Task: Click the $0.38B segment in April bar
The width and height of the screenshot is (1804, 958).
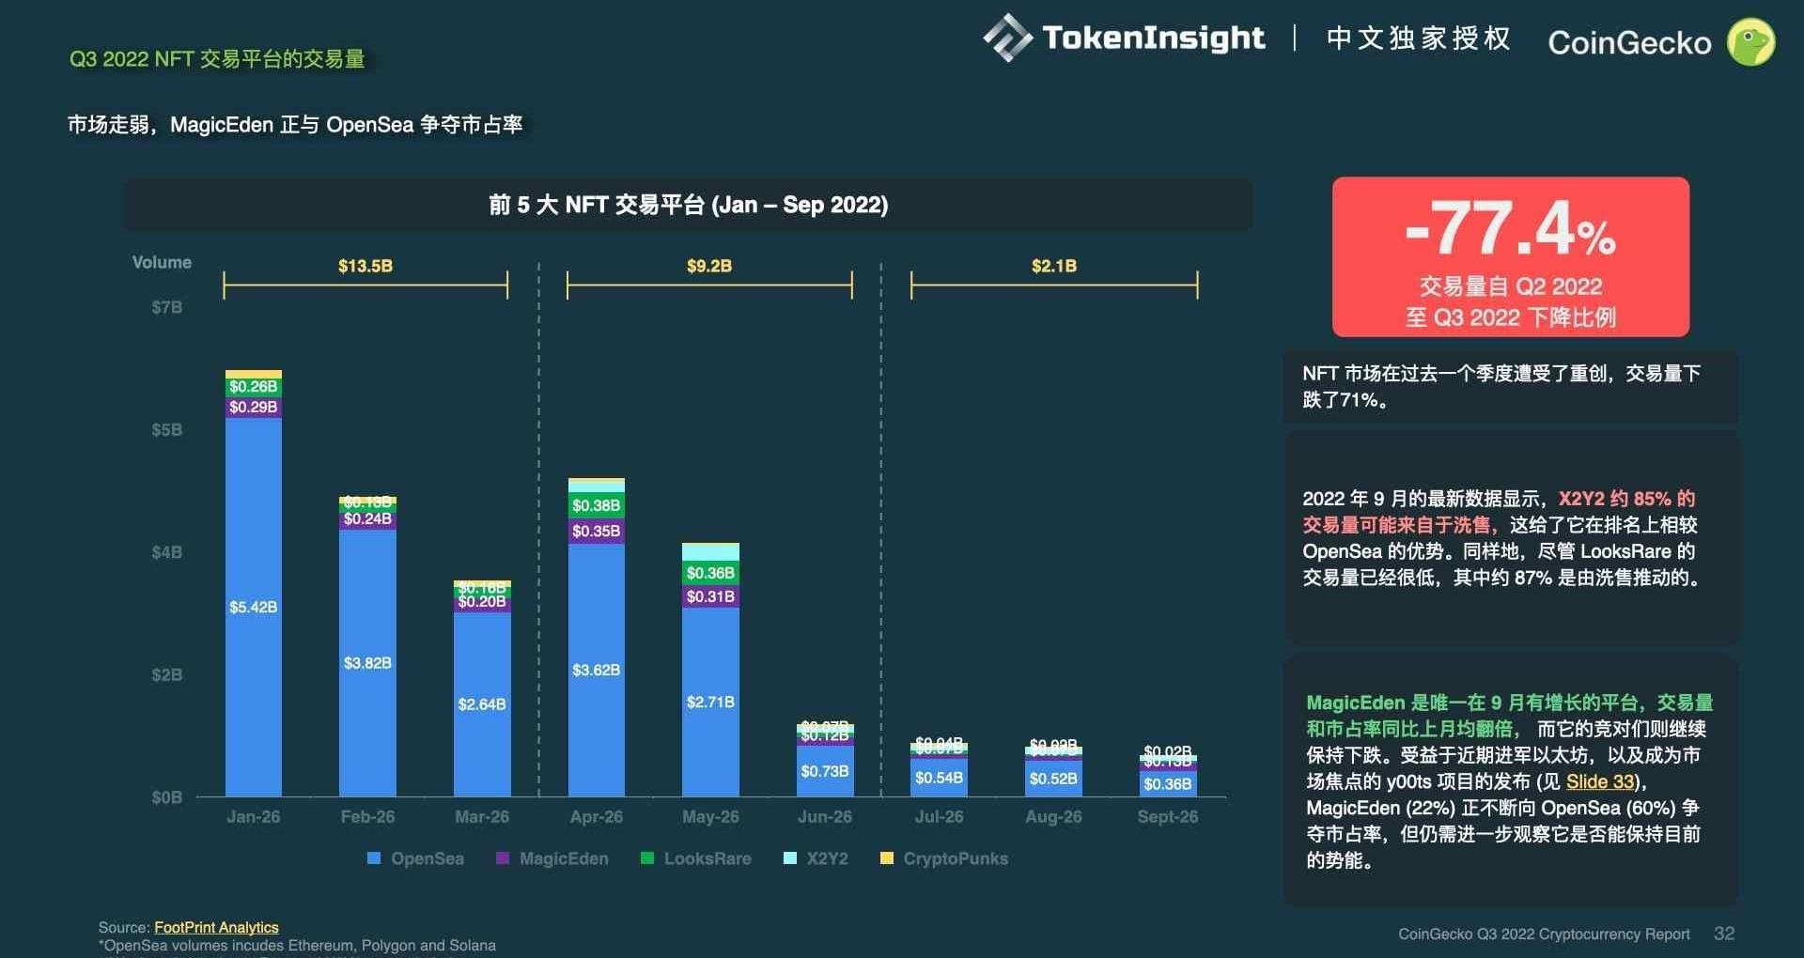Action: (597, 505)
